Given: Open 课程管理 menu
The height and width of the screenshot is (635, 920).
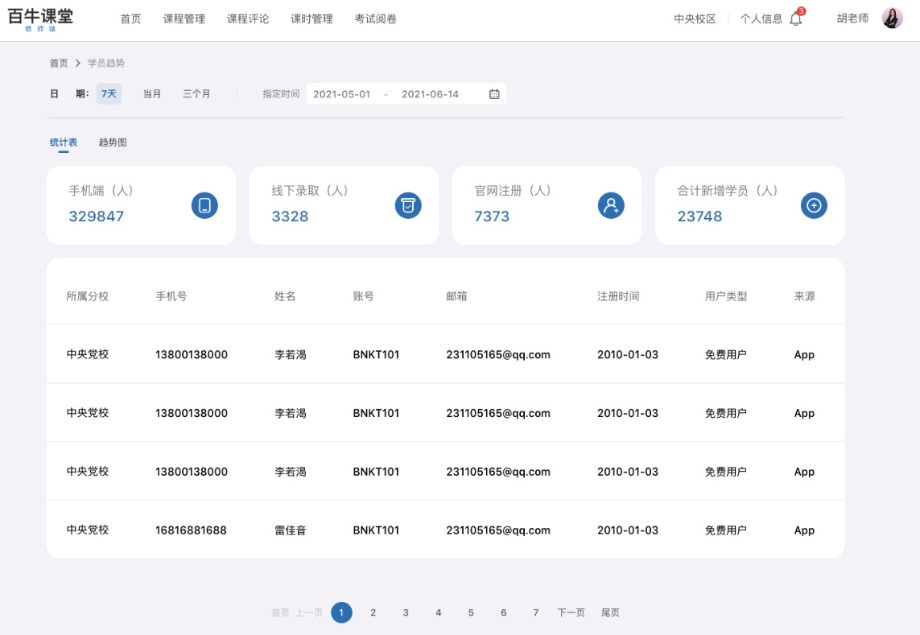Looking at the screenshot, I should click(x=184, y=19).
